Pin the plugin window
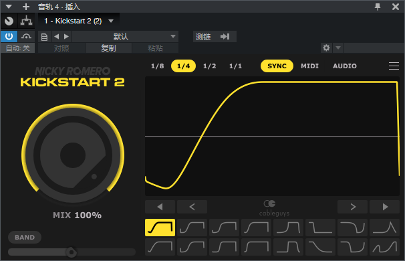The width and height of the screenshot is (405, 261). coord(378,7)
